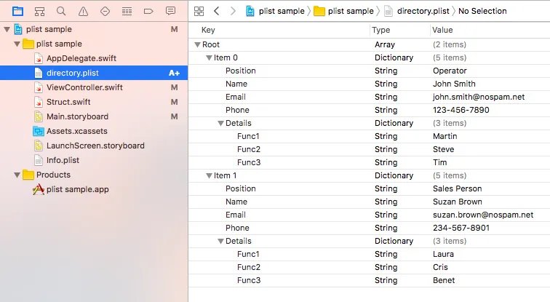This screenshot has height=302, width=550.
Task: Select the john.smith@nospam.net value
Action: tap(479, 98)
